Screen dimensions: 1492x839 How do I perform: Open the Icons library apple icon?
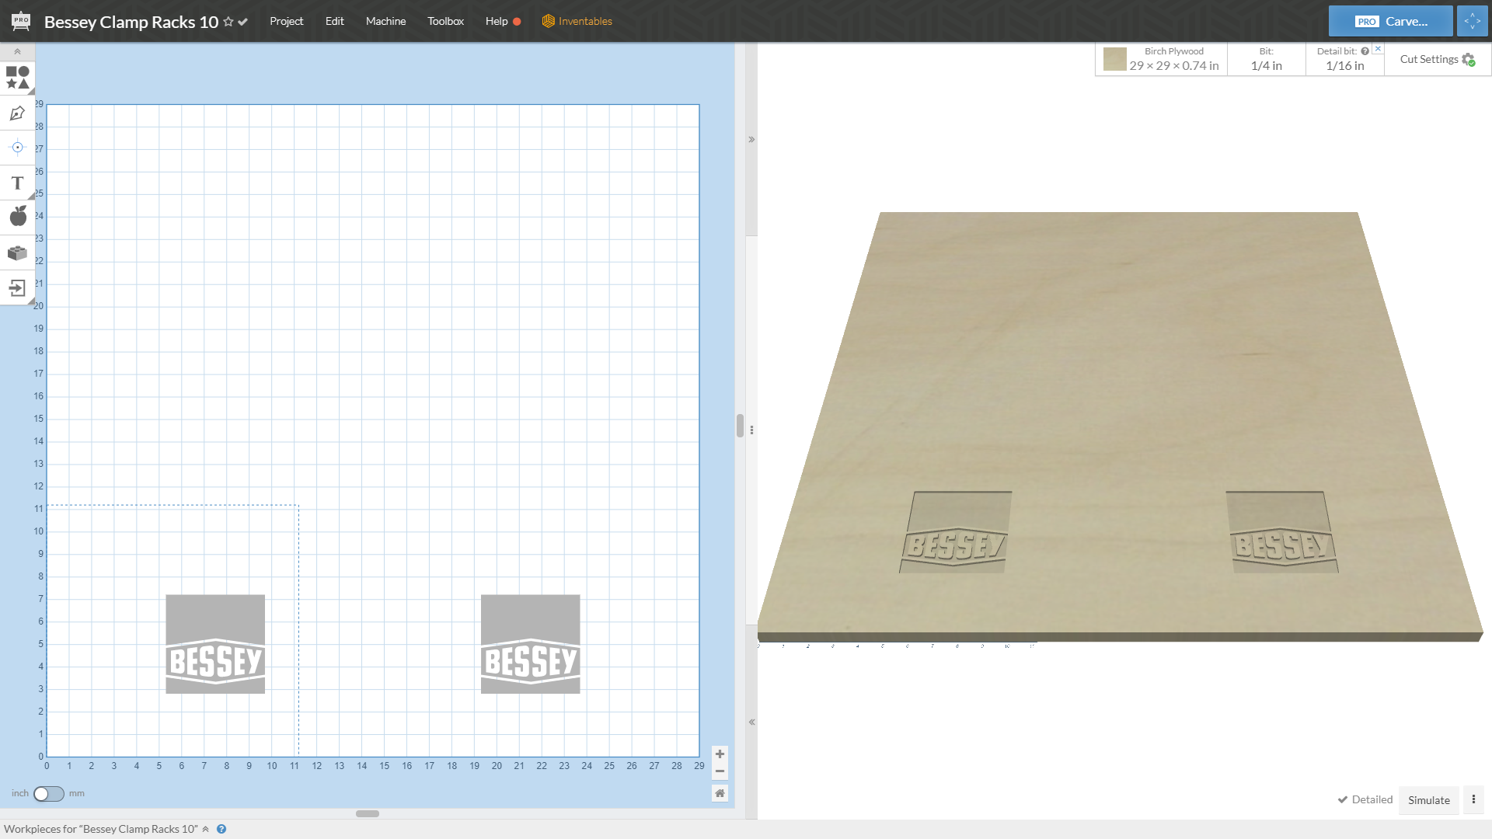(x=17, y=217)
